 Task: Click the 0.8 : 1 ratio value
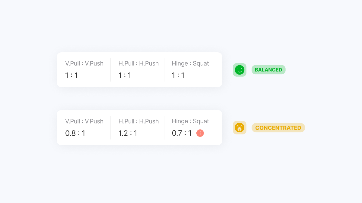[x=75, y=133]
